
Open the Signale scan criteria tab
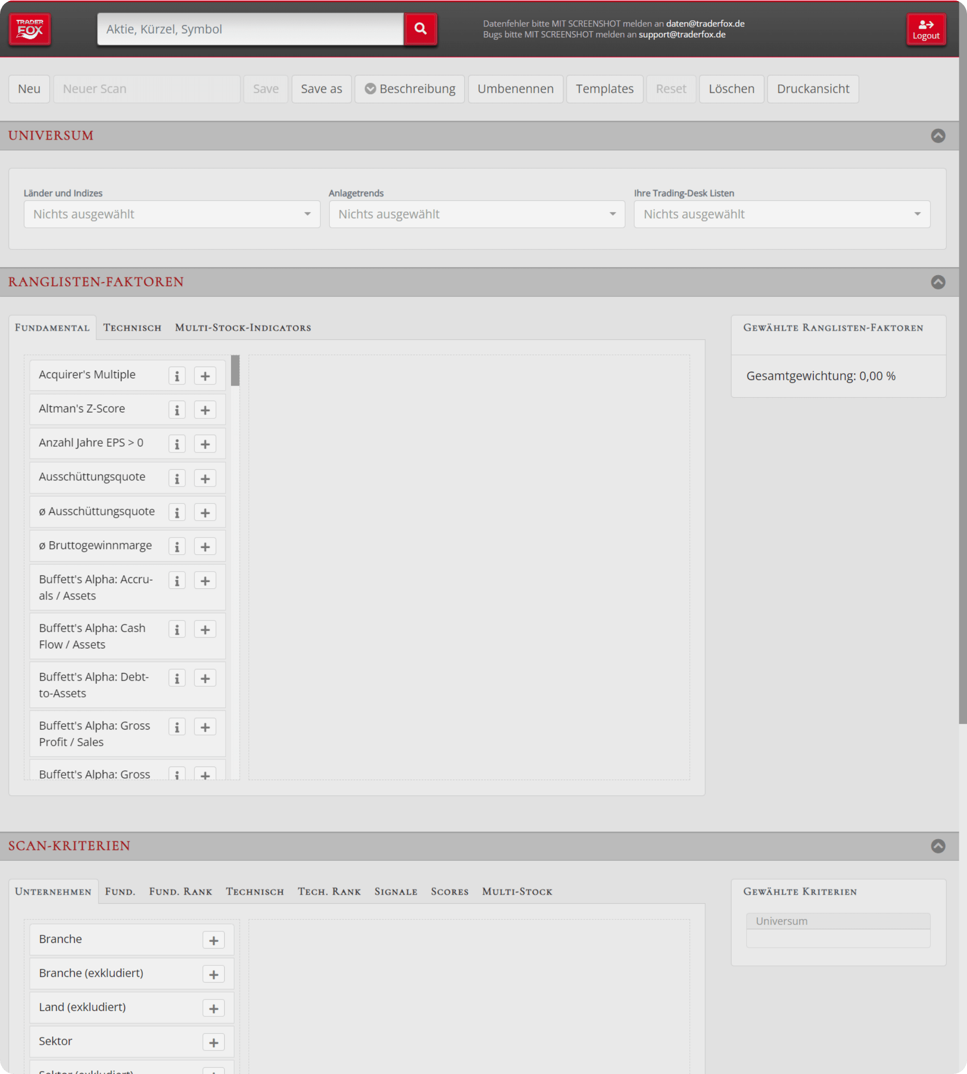pos(396,891)
